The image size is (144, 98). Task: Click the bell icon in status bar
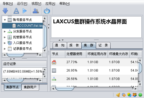(118, 95)
